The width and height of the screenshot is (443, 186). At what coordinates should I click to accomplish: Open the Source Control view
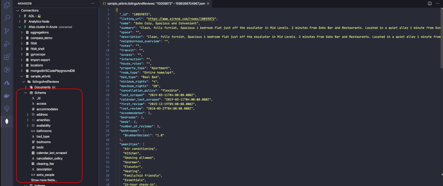pos(7,31)
